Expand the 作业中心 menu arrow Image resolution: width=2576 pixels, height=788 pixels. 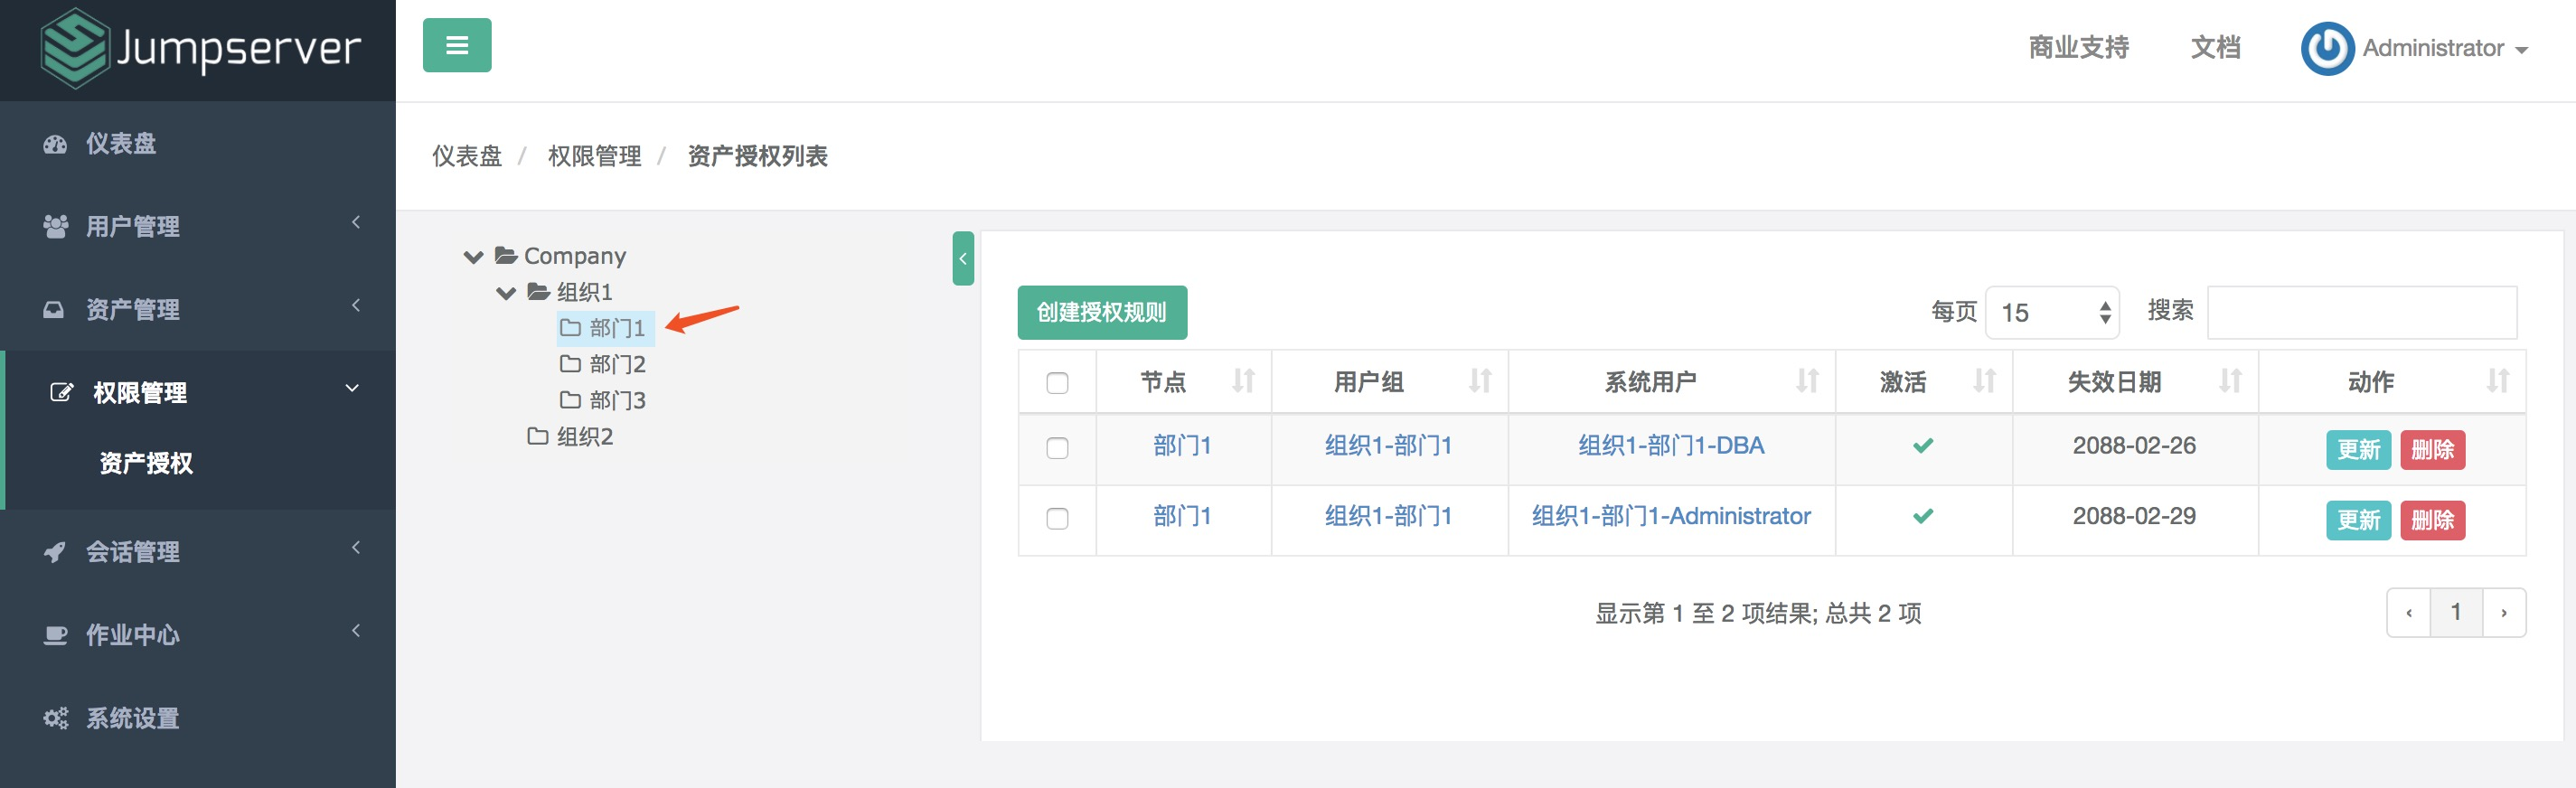(356, 630)
